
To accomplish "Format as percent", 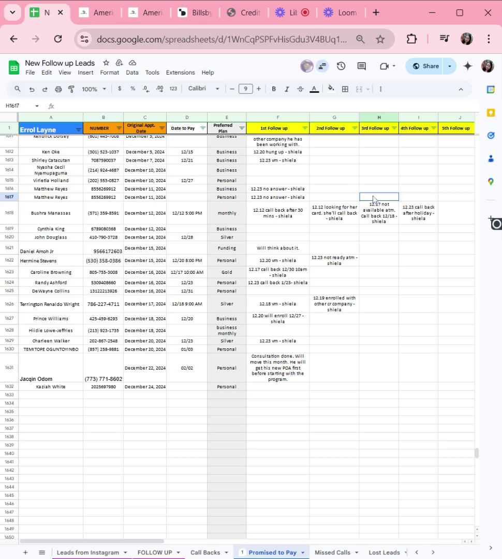I will (x=132, y=89).
